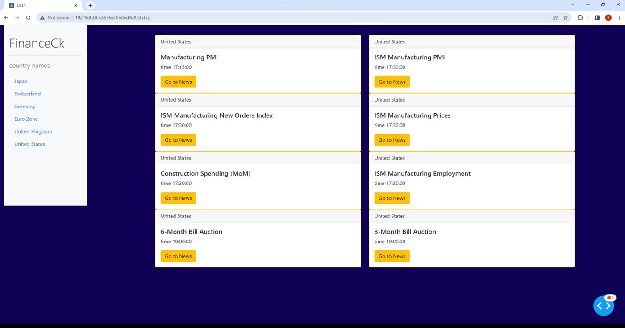Click ISM Manufacturing New Orders Index title
Image resolution: width=625 pixels, height=328 pixels.
(217, 115)
